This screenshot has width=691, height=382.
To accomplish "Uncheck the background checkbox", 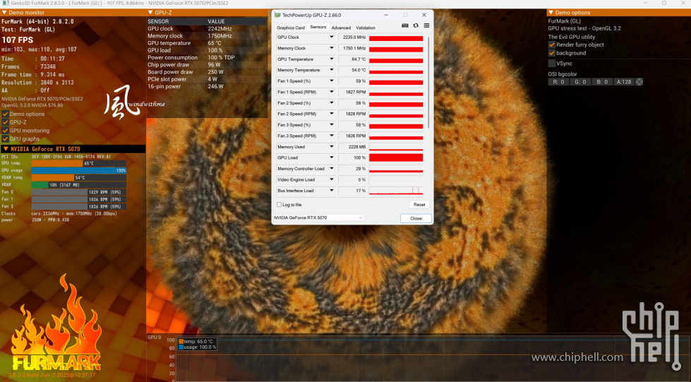I will pos(552,53).
